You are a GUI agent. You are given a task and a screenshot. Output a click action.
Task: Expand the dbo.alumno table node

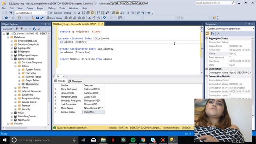(19, 84)
